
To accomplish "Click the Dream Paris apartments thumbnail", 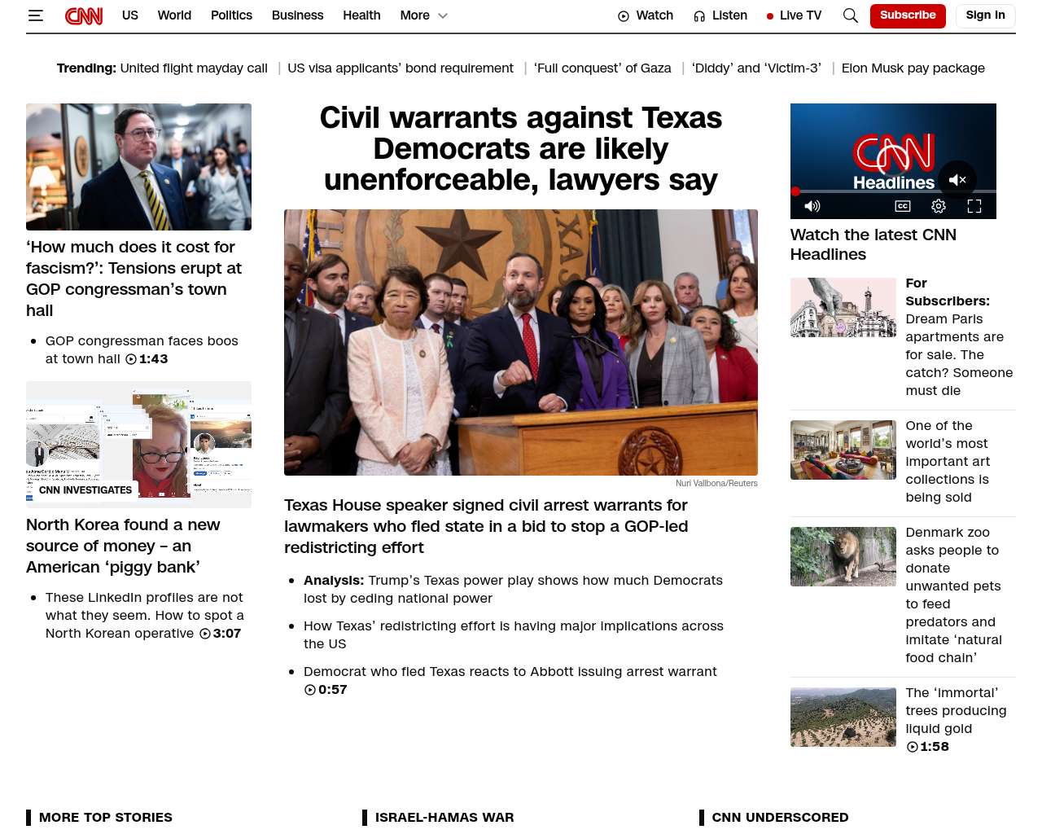I will coord(843,308).
